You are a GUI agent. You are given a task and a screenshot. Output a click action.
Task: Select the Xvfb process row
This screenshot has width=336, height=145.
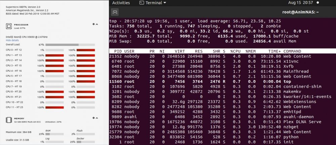pyautogui.click(x=222, y=66)
